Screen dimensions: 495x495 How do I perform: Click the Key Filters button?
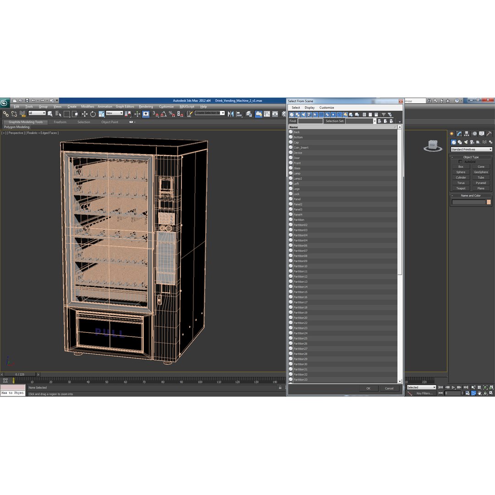[424, 393]
